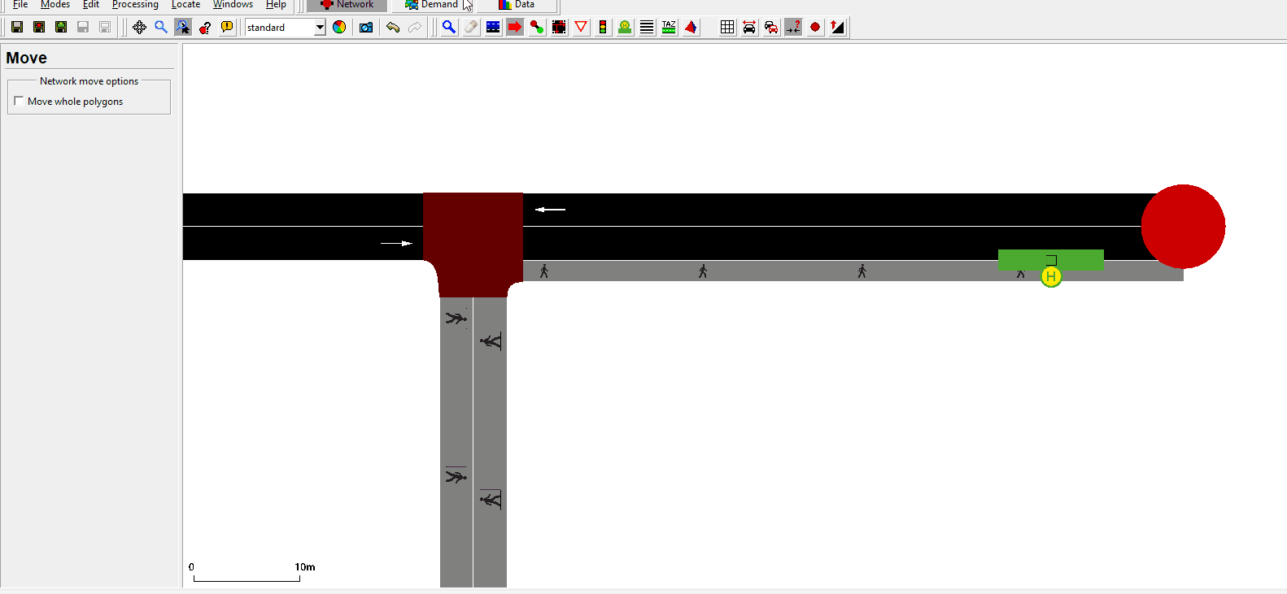Choose the Crossing mode stripes icon
1287x594 pixels.
pos(647,27)
